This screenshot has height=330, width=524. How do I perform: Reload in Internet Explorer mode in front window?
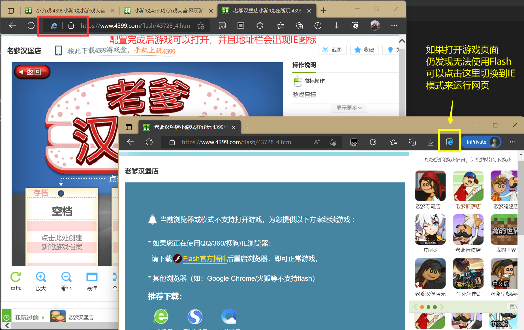(x=449, y=142)
